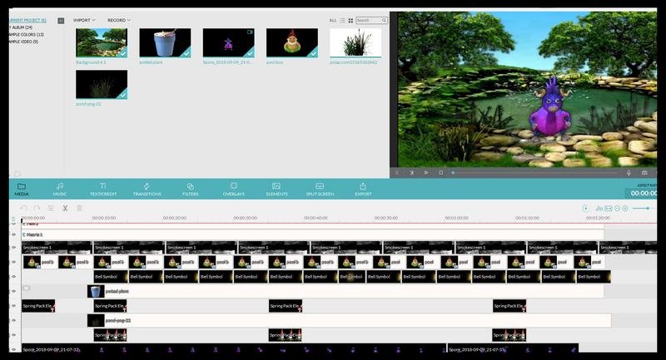The height and width of the screenshot is (360, 666).
Task: Hide the potted plant track via eye icon
Action: click(13, 291)
